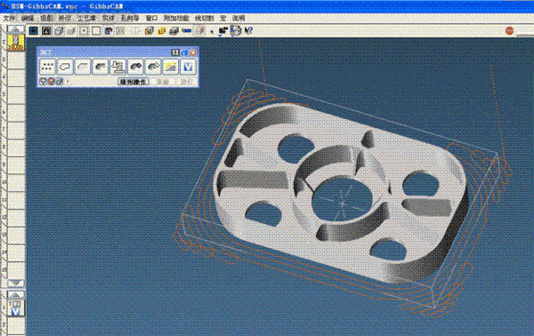Select empty operation tile number 2
Image resolution: width=534 pixels, height=336 pixels.
[x=16, y=326]
